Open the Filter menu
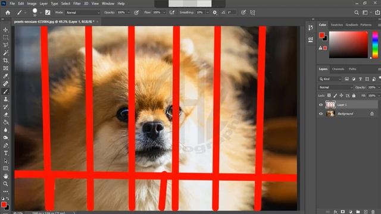The image size is (381, 214). coord(77,4)
